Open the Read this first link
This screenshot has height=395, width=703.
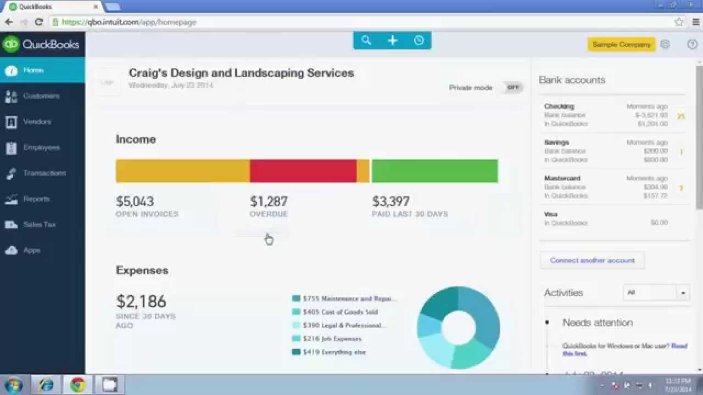625,349
